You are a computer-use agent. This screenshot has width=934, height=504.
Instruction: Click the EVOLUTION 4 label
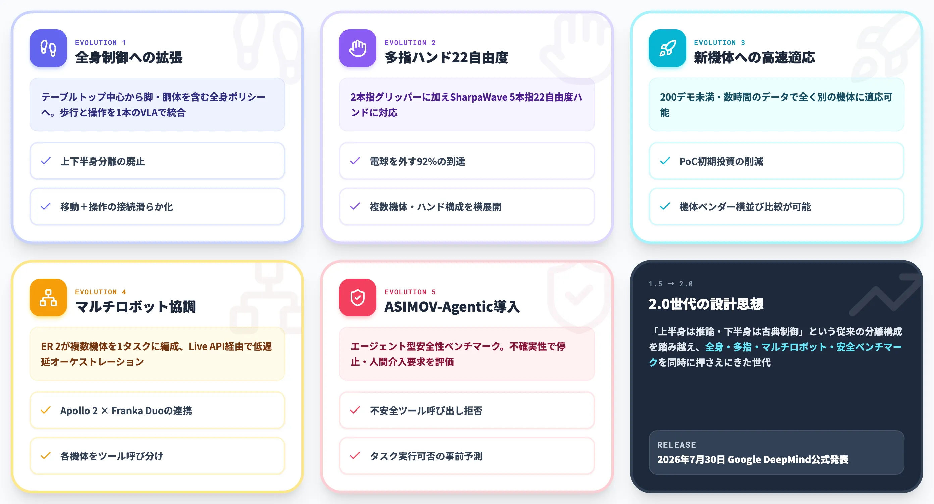pos(100,292)
